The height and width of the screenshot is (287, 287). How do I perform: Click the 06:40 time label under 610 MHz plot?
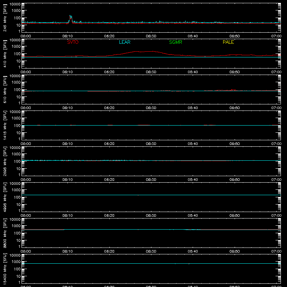coord(193,108)
